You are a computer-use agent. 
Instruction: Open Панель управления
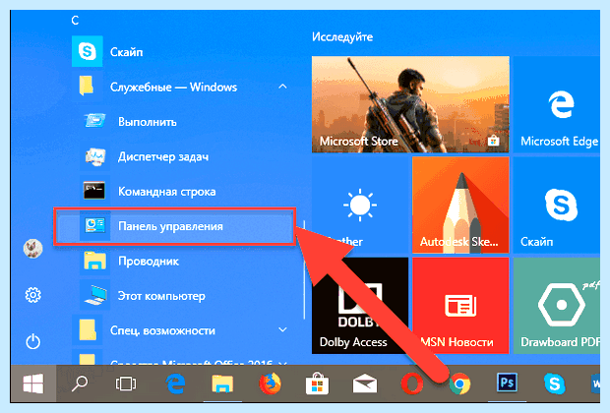pyautogui.click(x=175, y=226)
